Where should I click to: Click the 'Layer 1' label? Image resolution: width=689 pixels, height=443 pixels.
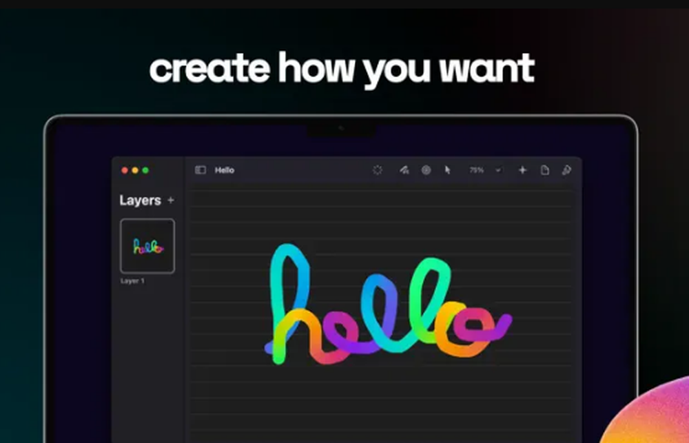pyautogui.click(x=132, y=281)
